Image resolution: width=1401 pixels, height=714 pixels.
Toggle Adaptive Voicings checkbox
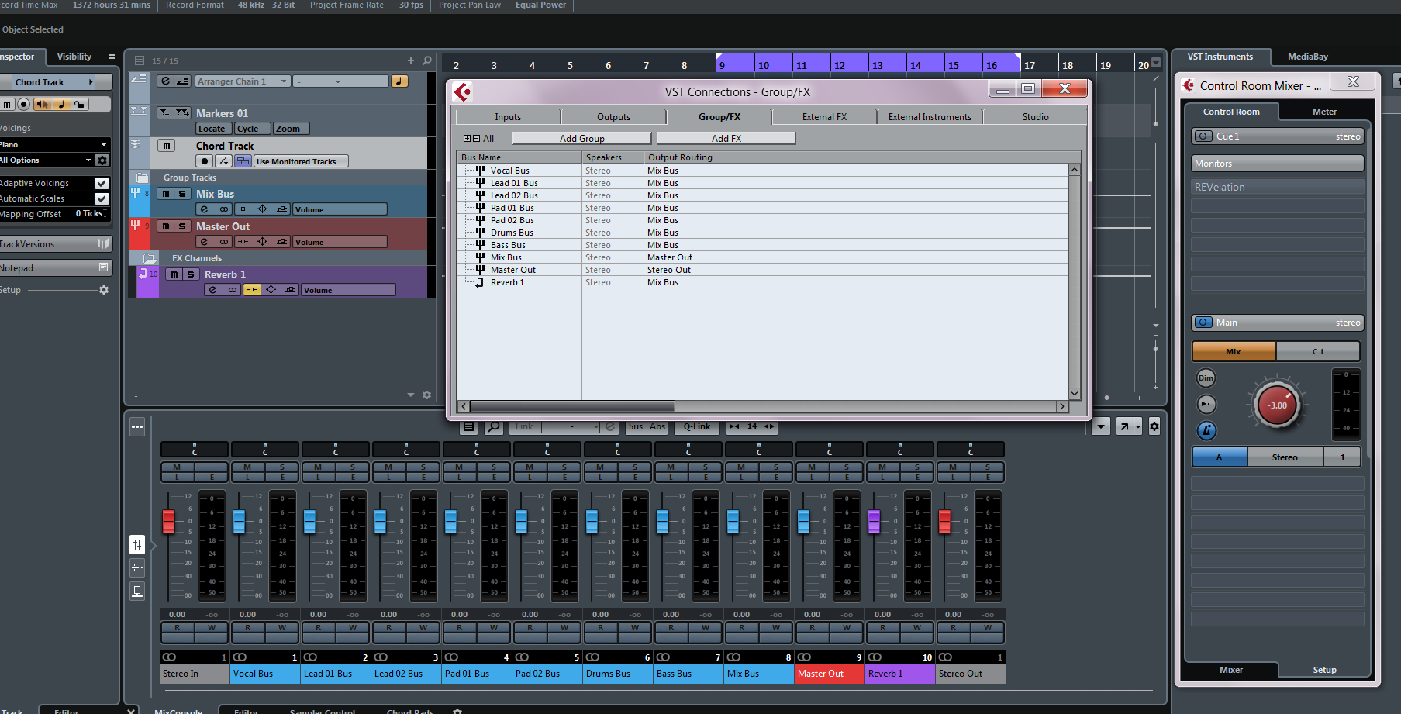(x=102, y=183)
